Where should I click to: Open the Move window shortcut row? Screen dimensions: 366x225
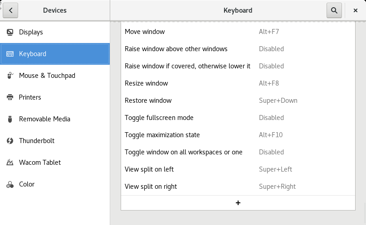coord(238,32)
